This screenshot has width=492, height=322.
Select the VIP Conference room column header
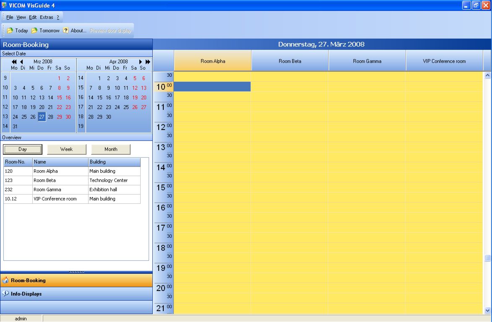click(444, 61)
